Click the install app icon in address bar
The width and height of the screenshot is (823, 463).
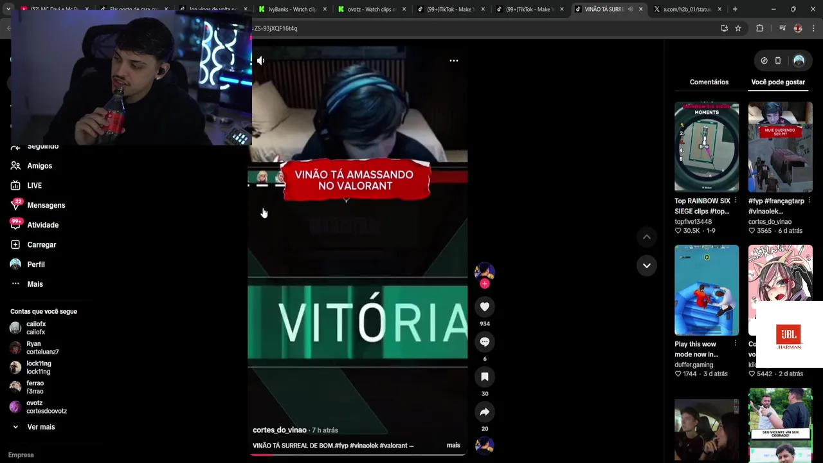tap(724, 28)
